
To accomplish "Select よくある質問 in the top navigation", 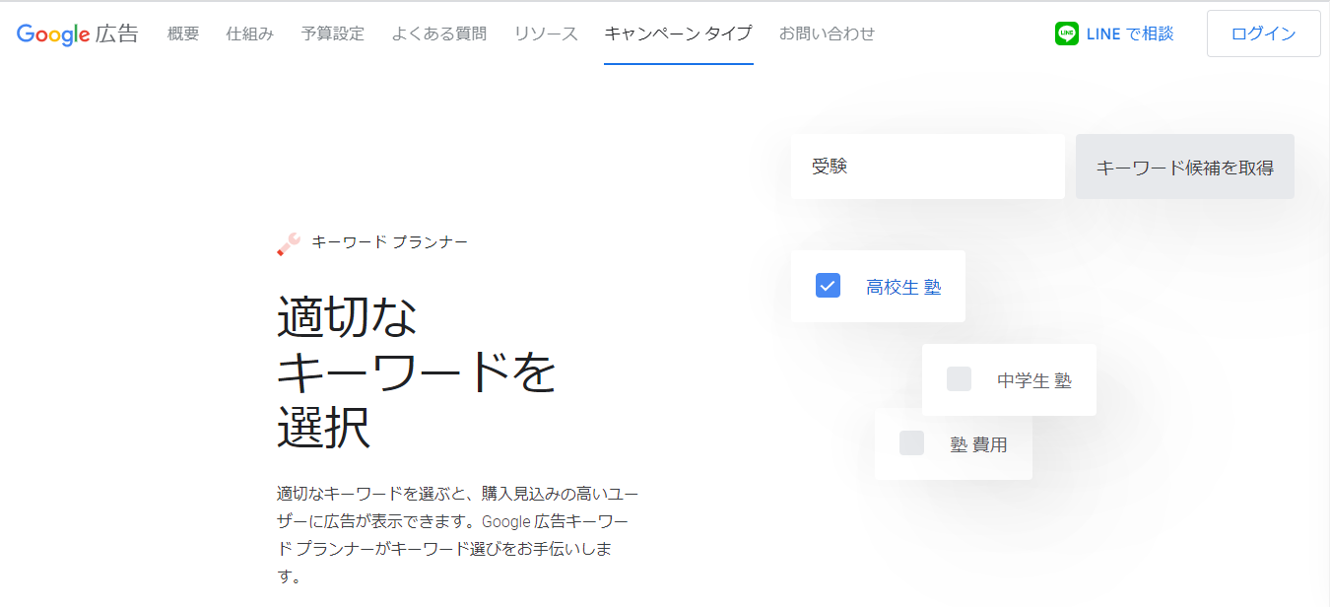I will 438,34.
